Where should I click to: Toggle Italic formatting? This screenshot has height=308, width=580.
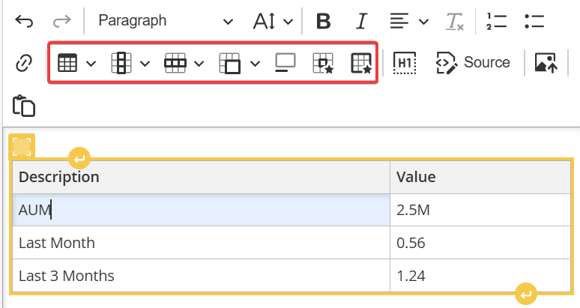(x=362, y=21)
